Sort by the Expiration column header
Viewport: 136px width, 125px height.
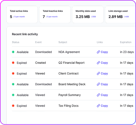(x=126, y=42)
